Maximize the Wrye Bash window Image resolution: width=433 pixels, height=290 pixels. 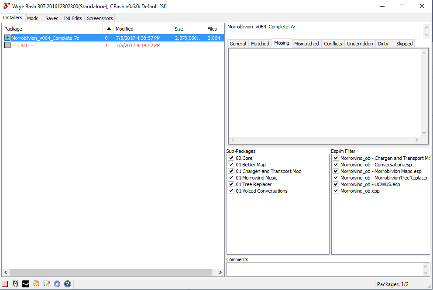pos(402,6)
